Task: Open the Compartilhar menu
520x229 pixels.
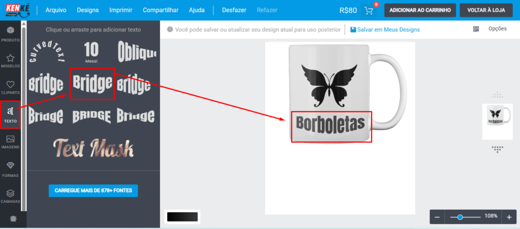Action: [x=160, y=10]
